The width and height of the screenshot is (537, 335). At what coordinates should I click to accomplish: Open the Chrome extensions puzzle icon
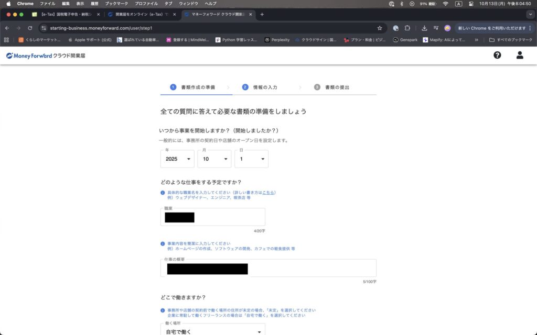[407, 28]
